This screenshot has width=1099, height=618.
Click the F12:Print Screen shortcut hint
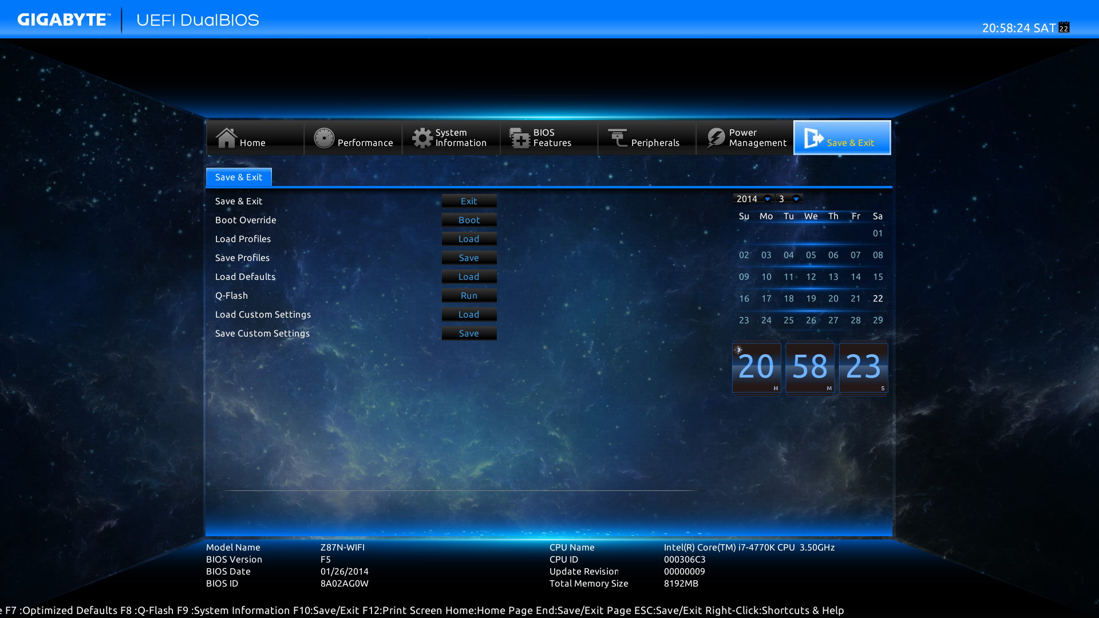[x=402, y=610]
